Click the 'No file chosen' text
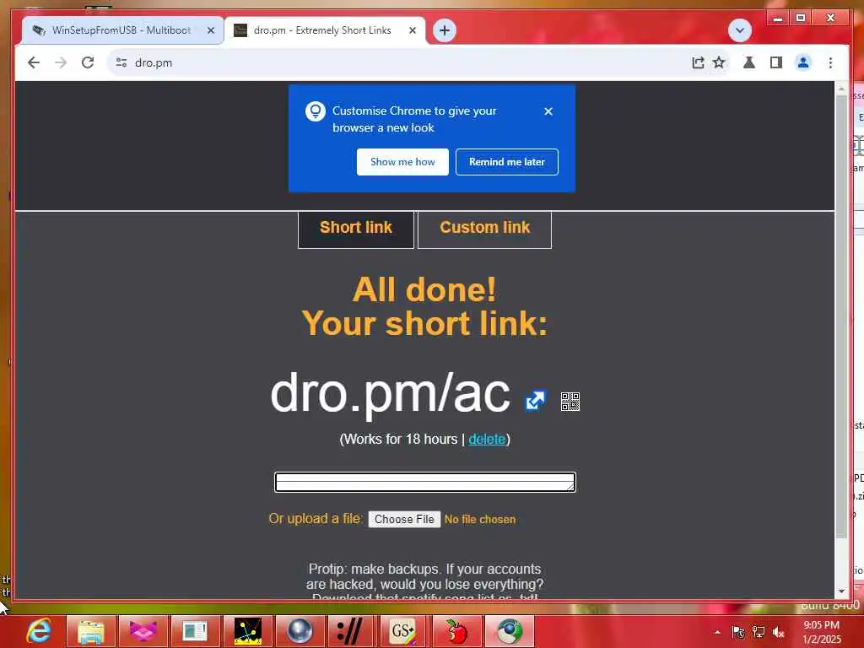The image size is (864, 648). point(480,519)
